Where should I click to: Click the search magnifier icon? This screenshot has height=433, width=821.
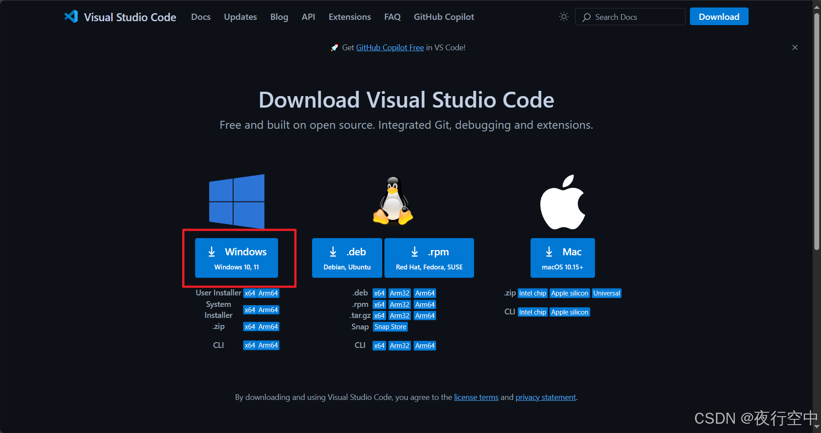587,17
